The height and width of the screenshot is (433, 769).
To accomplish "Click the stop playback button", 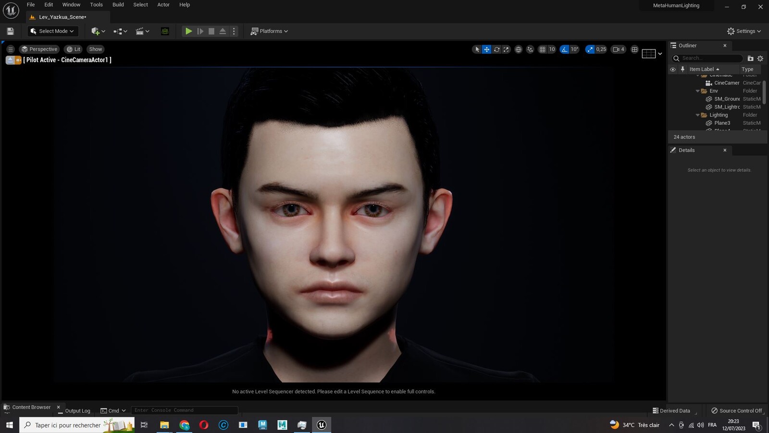I will (x=211, y=31).
